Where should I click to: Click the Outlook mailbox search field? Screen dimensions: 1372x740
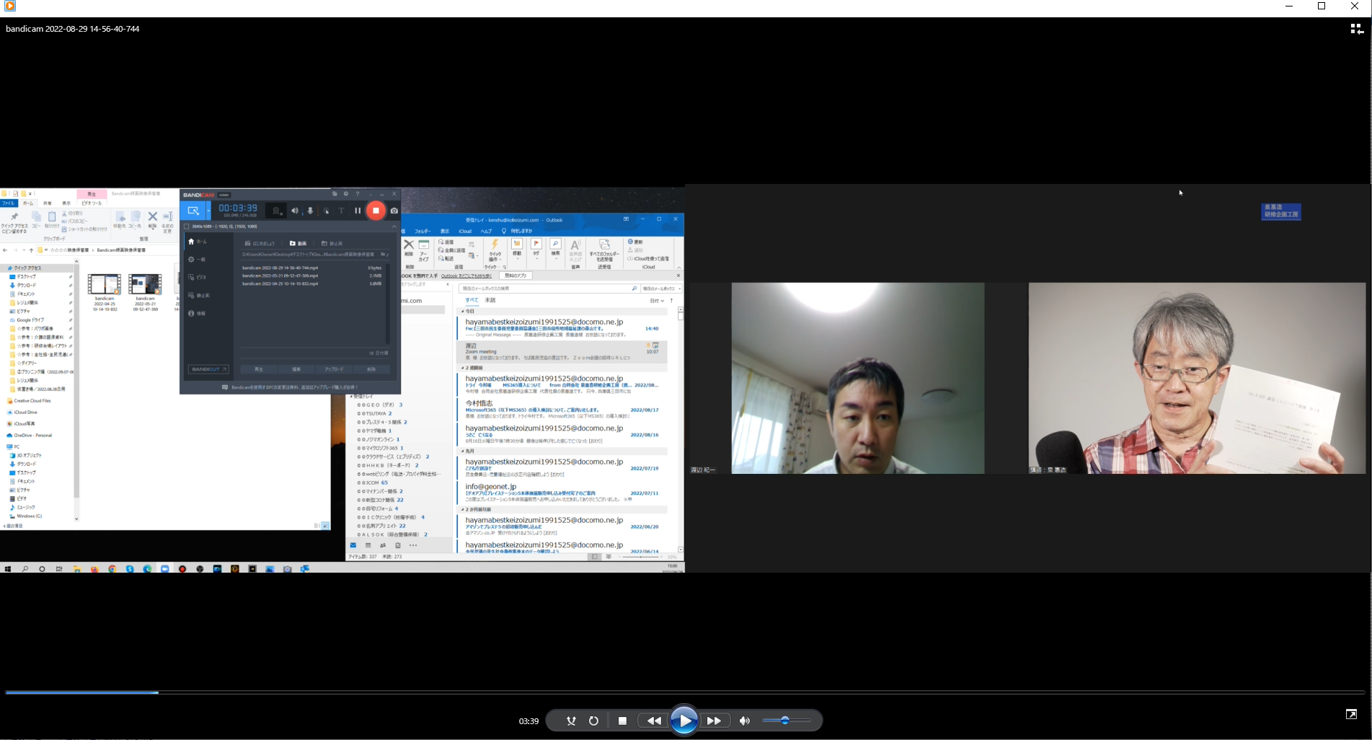tap(548, 288)
